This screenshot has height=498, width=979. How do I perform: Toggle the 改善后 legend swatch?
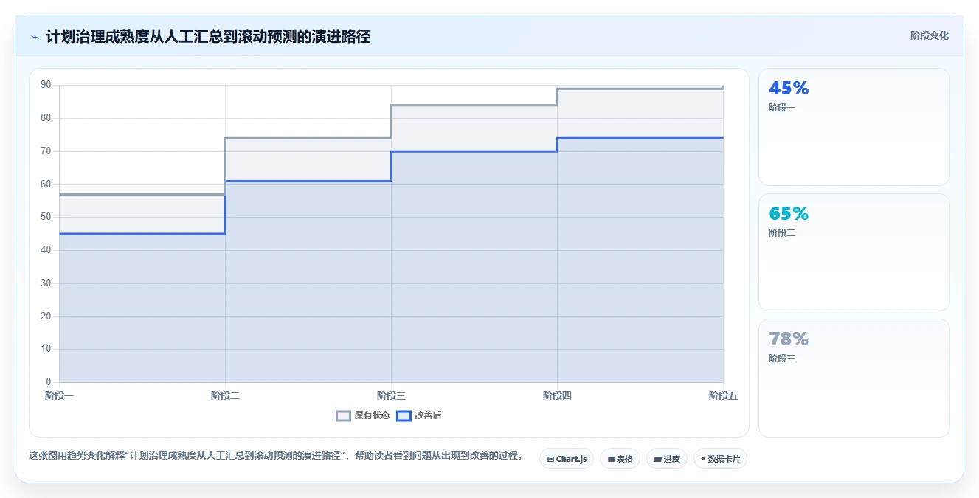point(404,415)
